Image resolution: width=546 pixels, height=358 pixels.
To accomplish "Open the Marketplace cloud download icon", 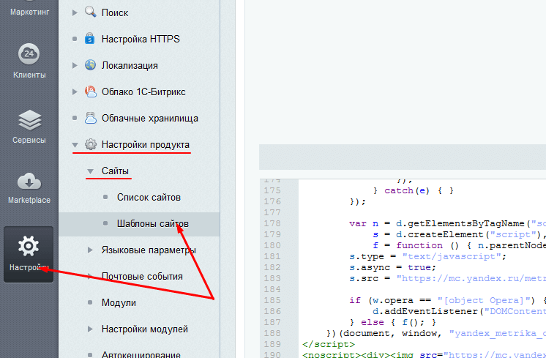I will click(x=29, y=181).
